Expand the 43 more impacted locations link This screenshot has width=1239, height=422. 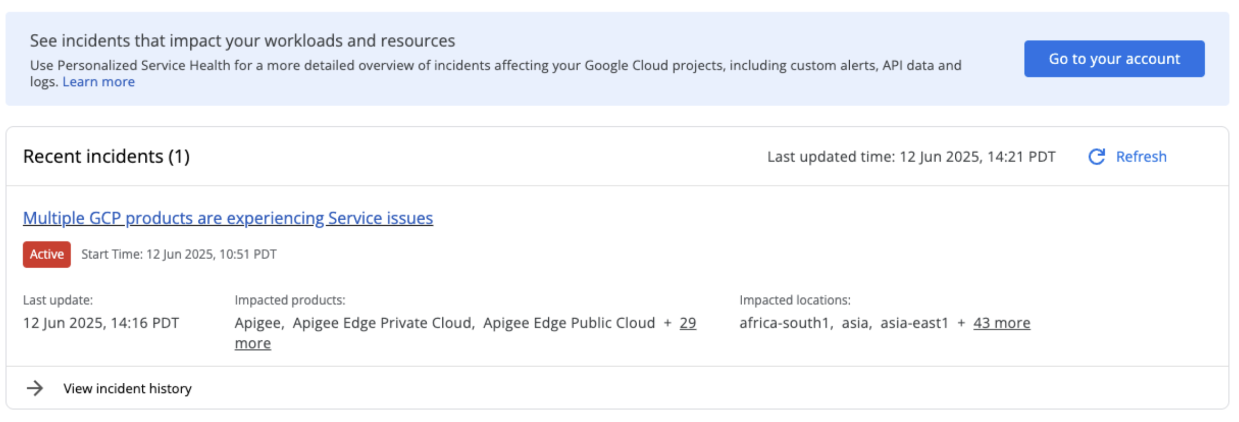(1001, 323)
